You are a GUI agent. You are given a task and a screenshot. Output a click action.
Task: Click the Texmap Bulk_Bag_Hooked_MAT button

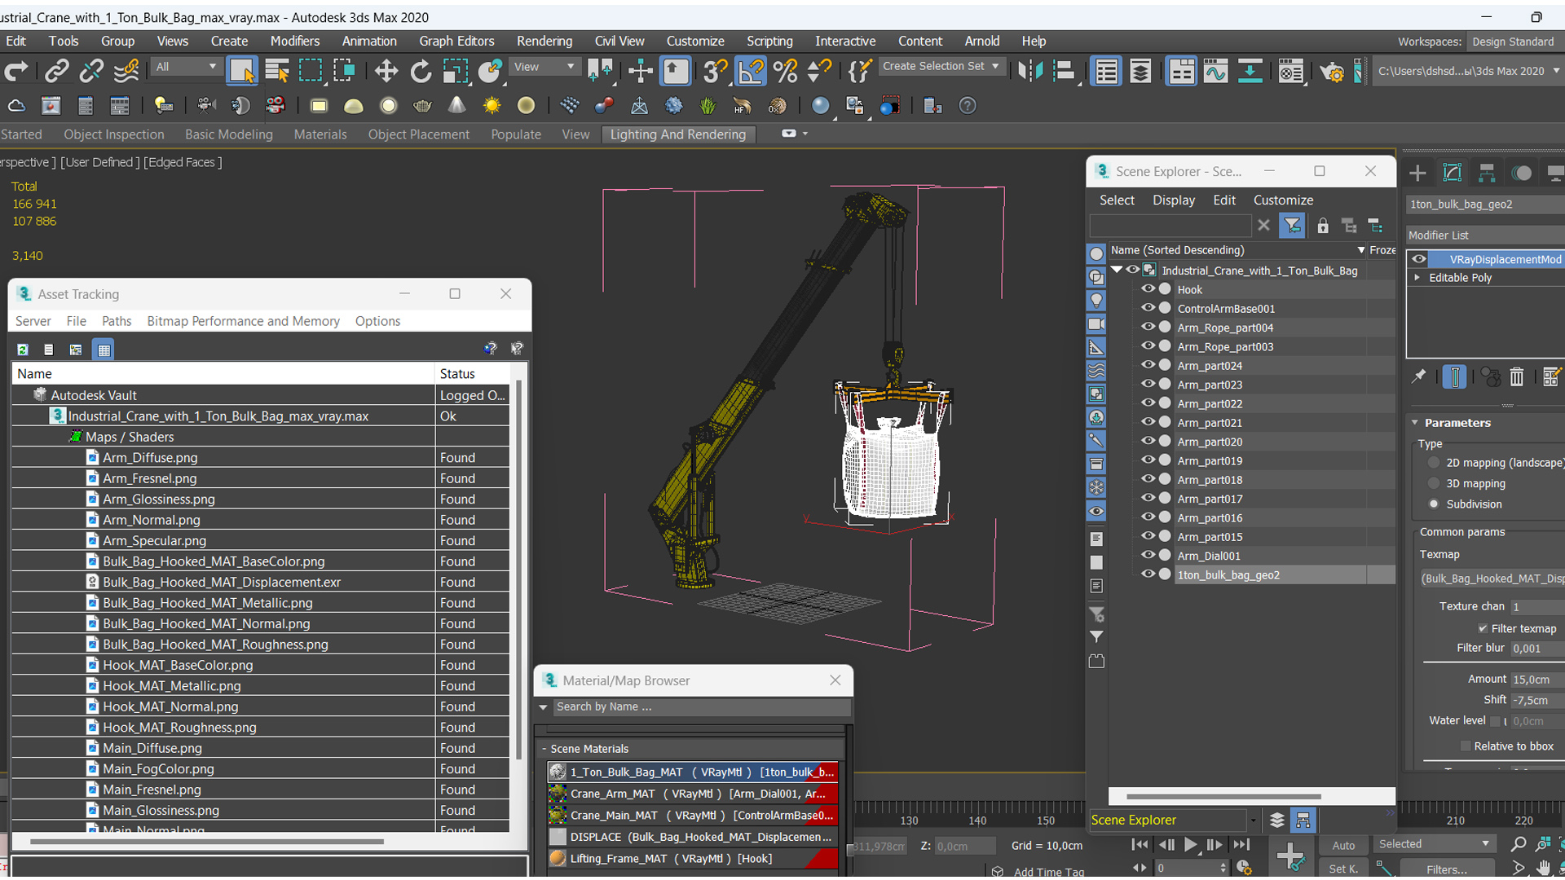click(x=1492, y=579)
